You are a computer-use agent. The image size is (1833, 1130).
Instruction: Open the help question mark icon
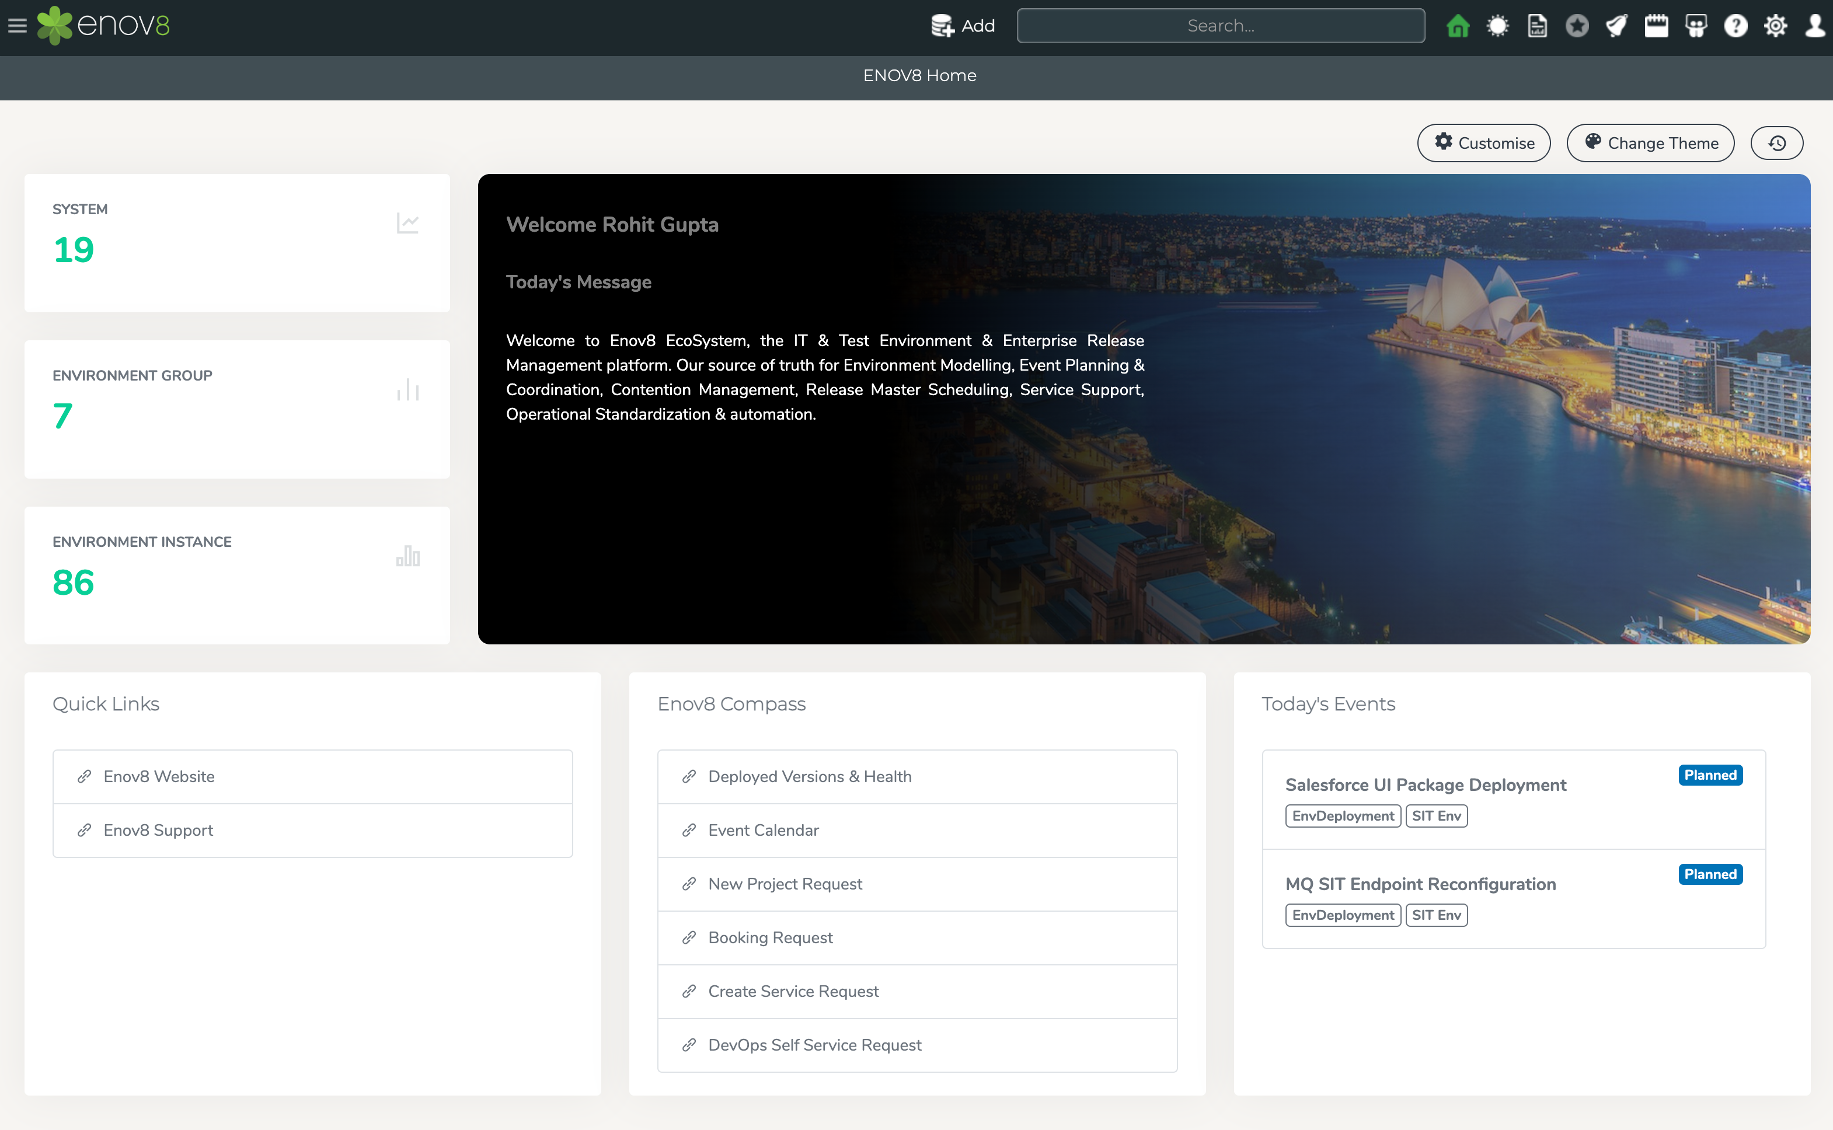1736,26
